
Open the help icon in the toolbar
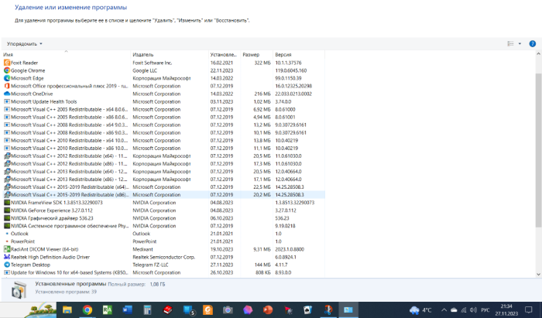coord(533,43)
